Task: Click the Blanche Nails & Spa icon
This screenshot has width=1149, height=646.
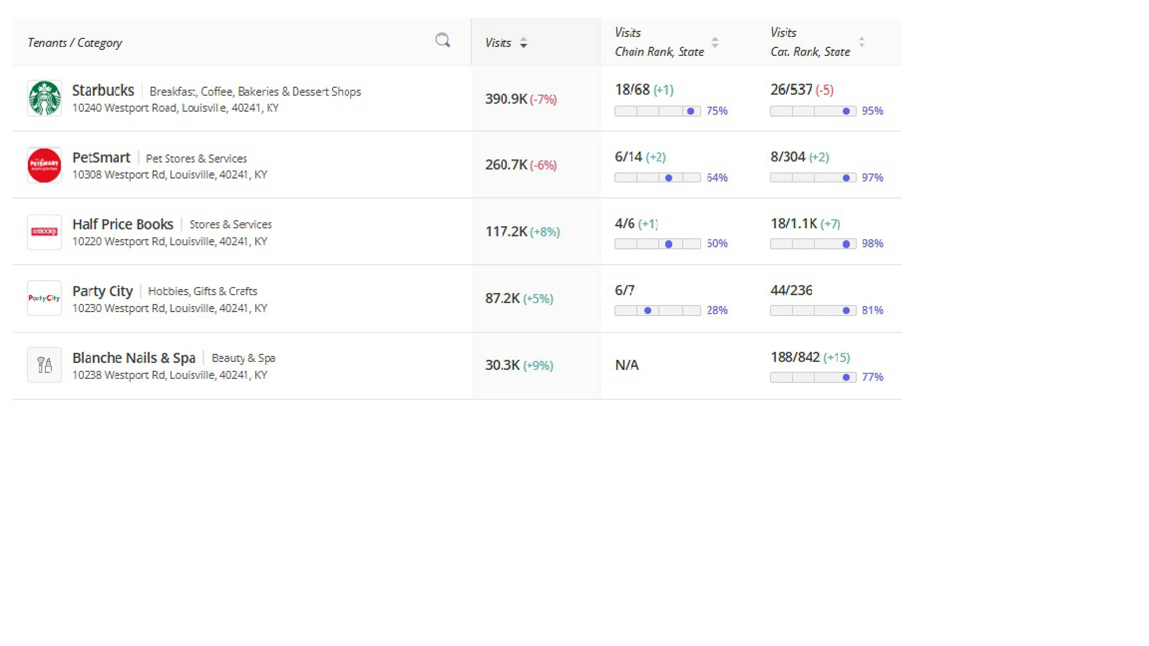Action: 44,365
